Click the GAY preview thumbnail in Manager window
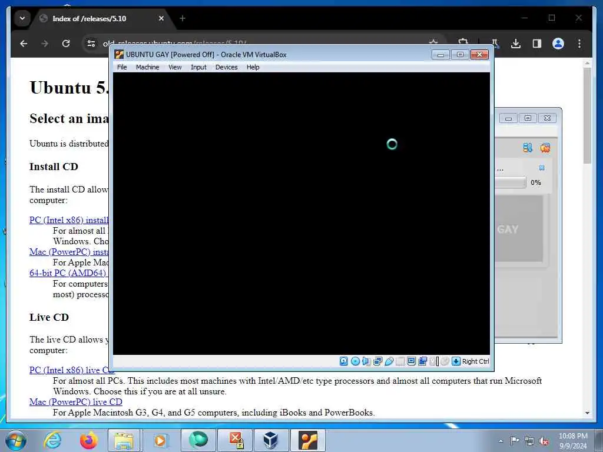The width and height of the screenshot is (603, 452). [518, 229]
